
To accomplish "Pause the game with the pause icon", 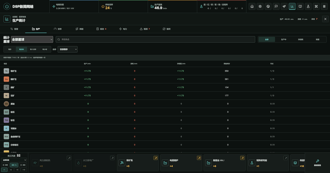I will click(324, 7).
